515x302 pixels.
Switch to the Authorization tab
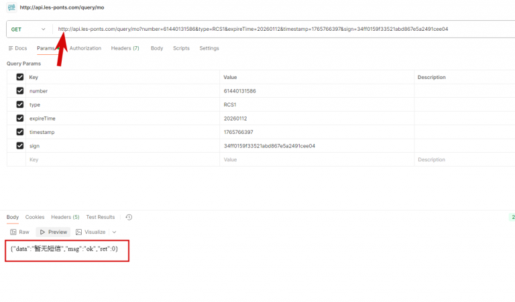click(85, 48)
